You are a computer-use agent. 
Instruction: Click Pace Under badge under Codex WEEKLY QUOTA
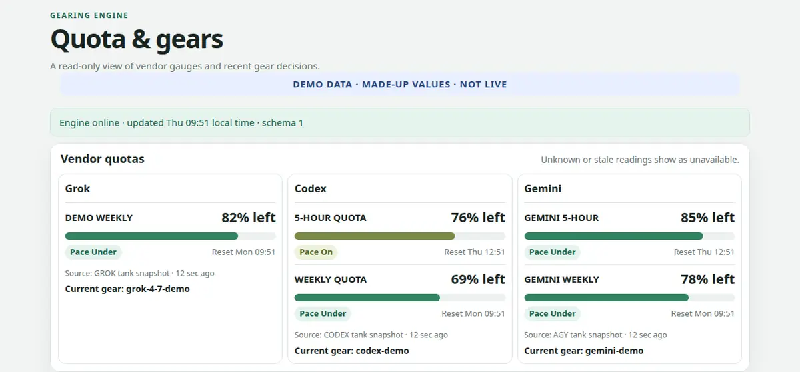click(323, 313)
